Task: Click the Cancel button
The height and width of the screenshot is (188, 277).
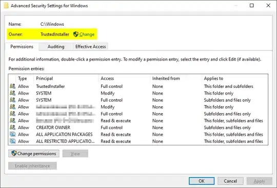Action: pos(230,181)
